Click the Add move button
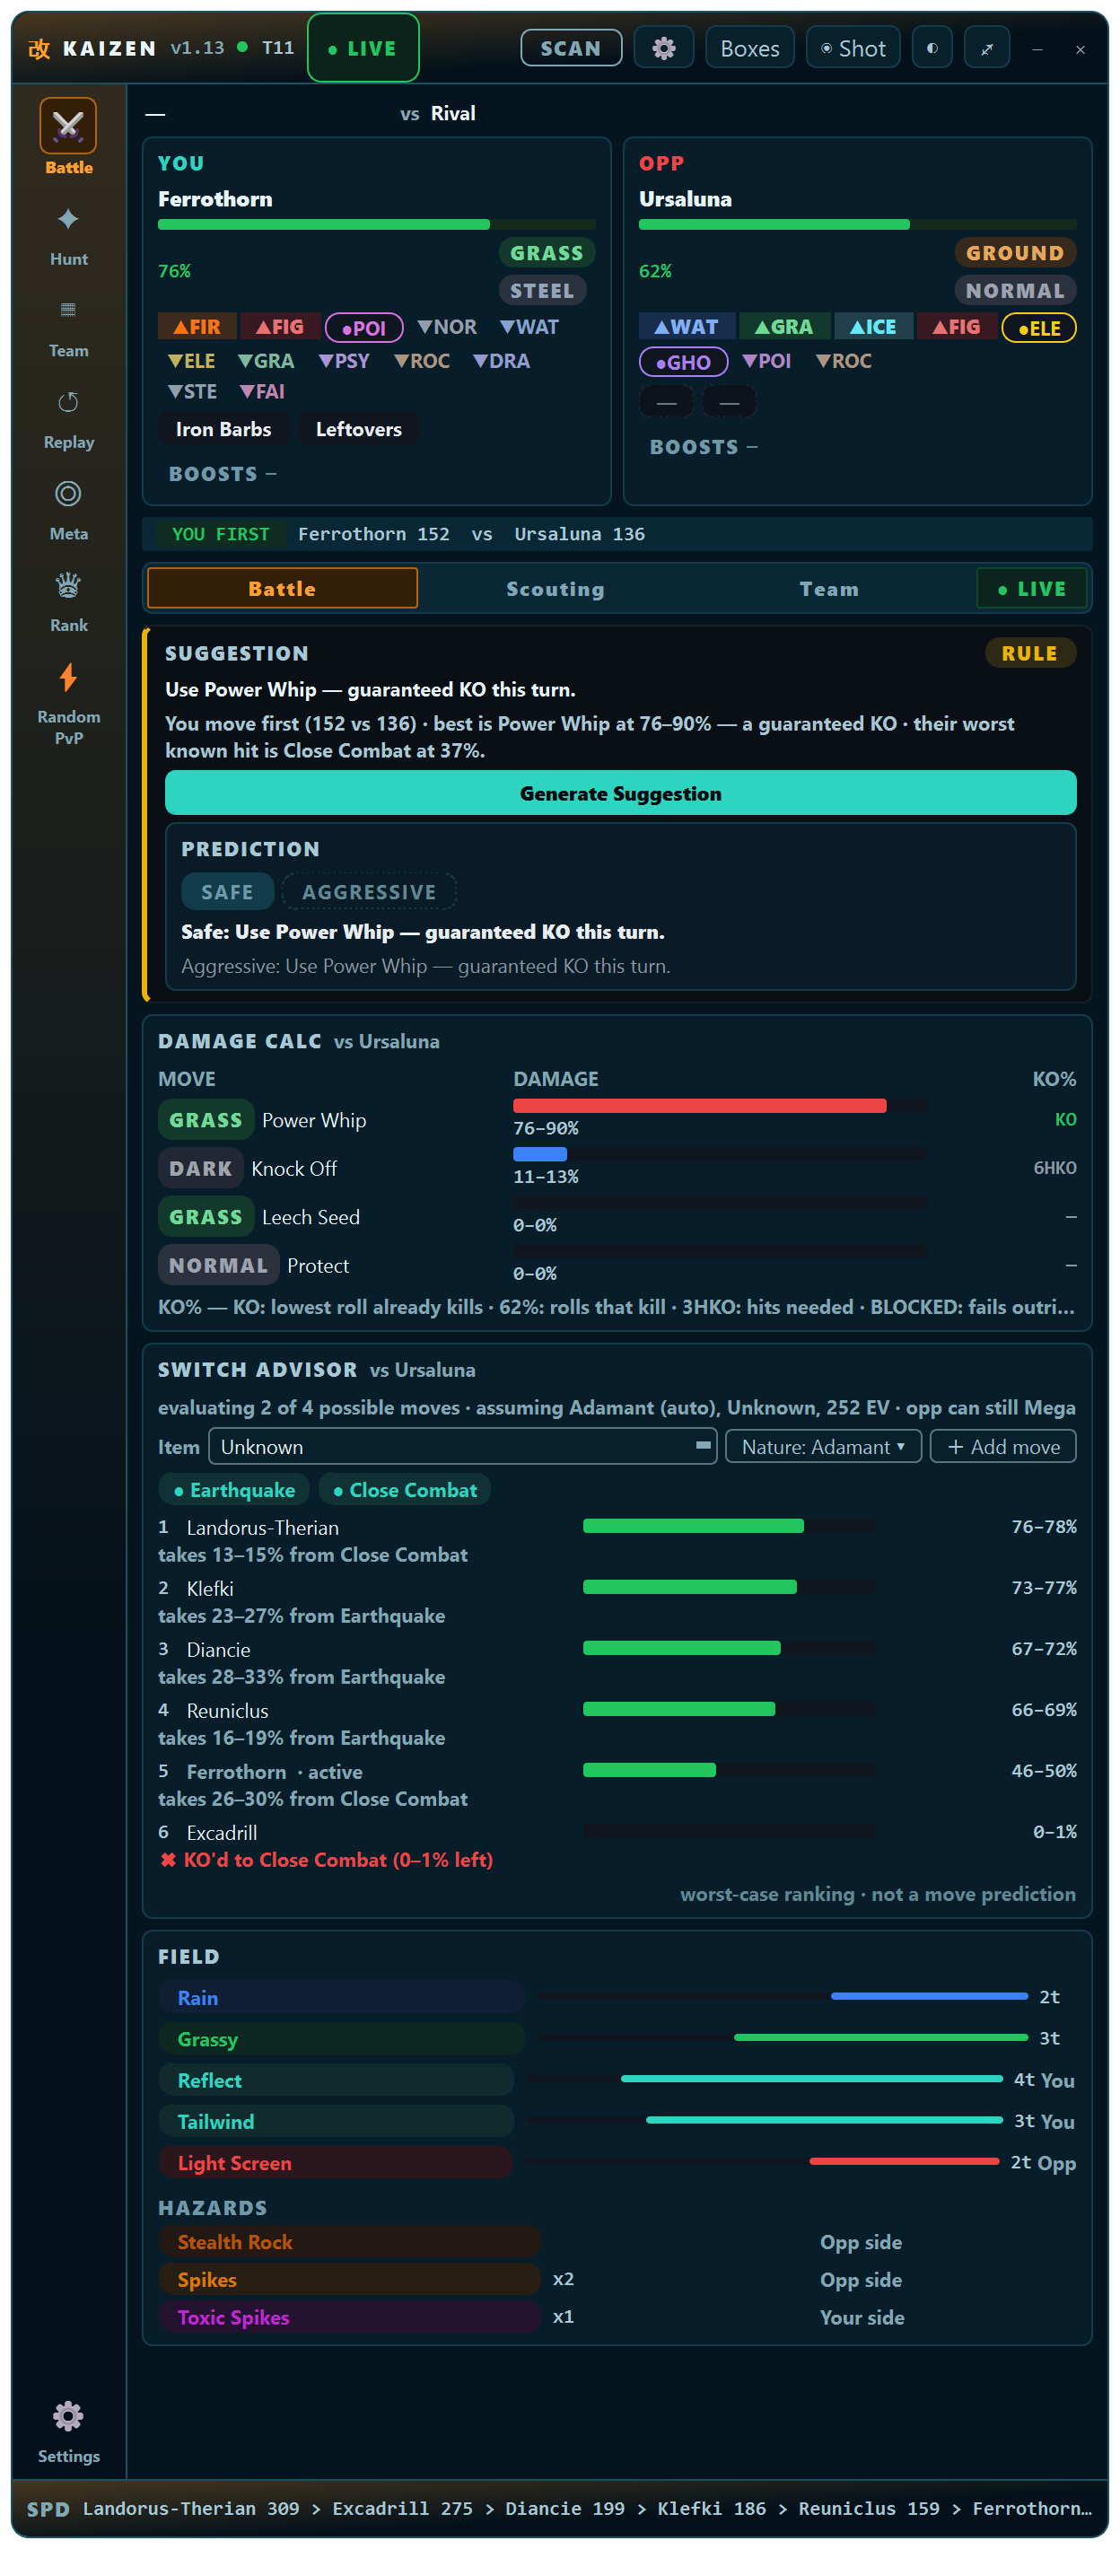 [x=1003, y=1446]
